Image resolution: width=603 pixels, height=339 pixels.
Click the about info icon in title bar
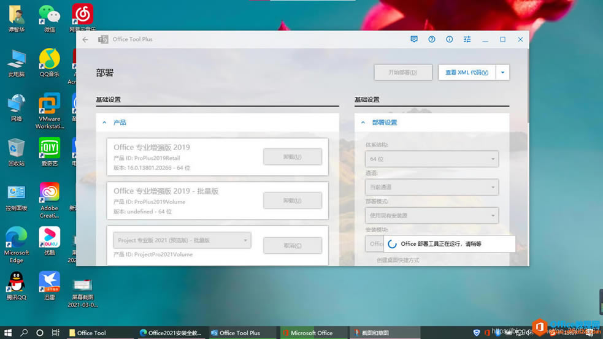tap(450, 39)
